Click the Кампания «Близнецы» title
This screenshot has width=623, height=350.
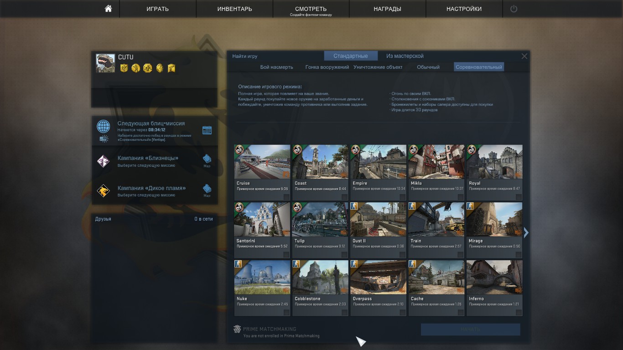148,158
